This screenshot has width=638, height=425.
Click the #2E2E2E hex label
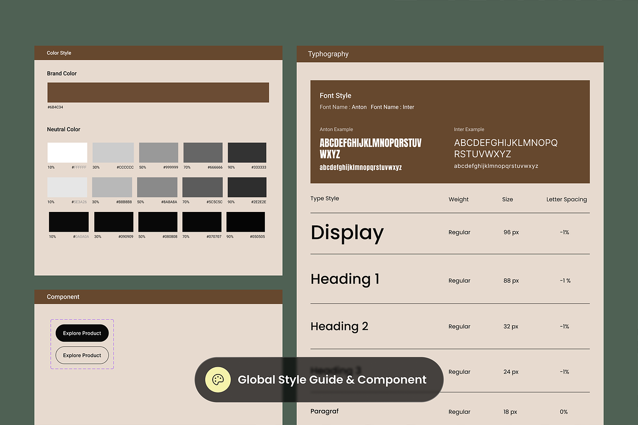[x=258, y=202]
